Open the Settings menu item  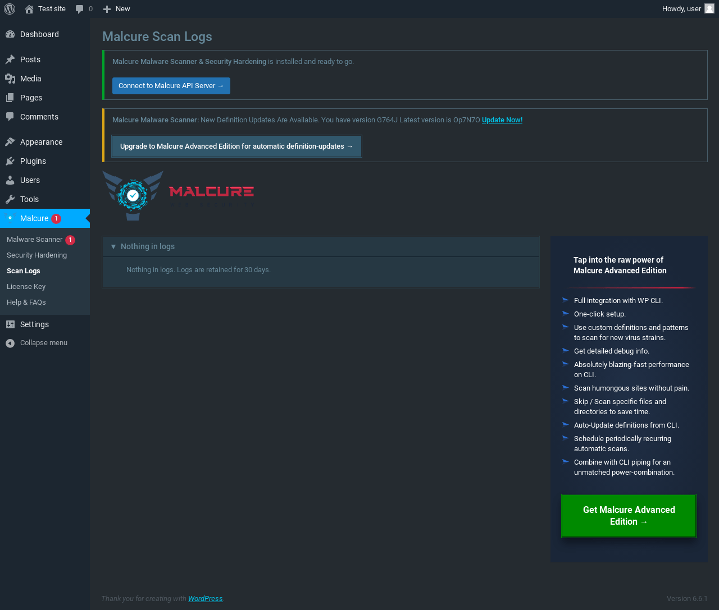pyautogui.click(x=45, y=324)
